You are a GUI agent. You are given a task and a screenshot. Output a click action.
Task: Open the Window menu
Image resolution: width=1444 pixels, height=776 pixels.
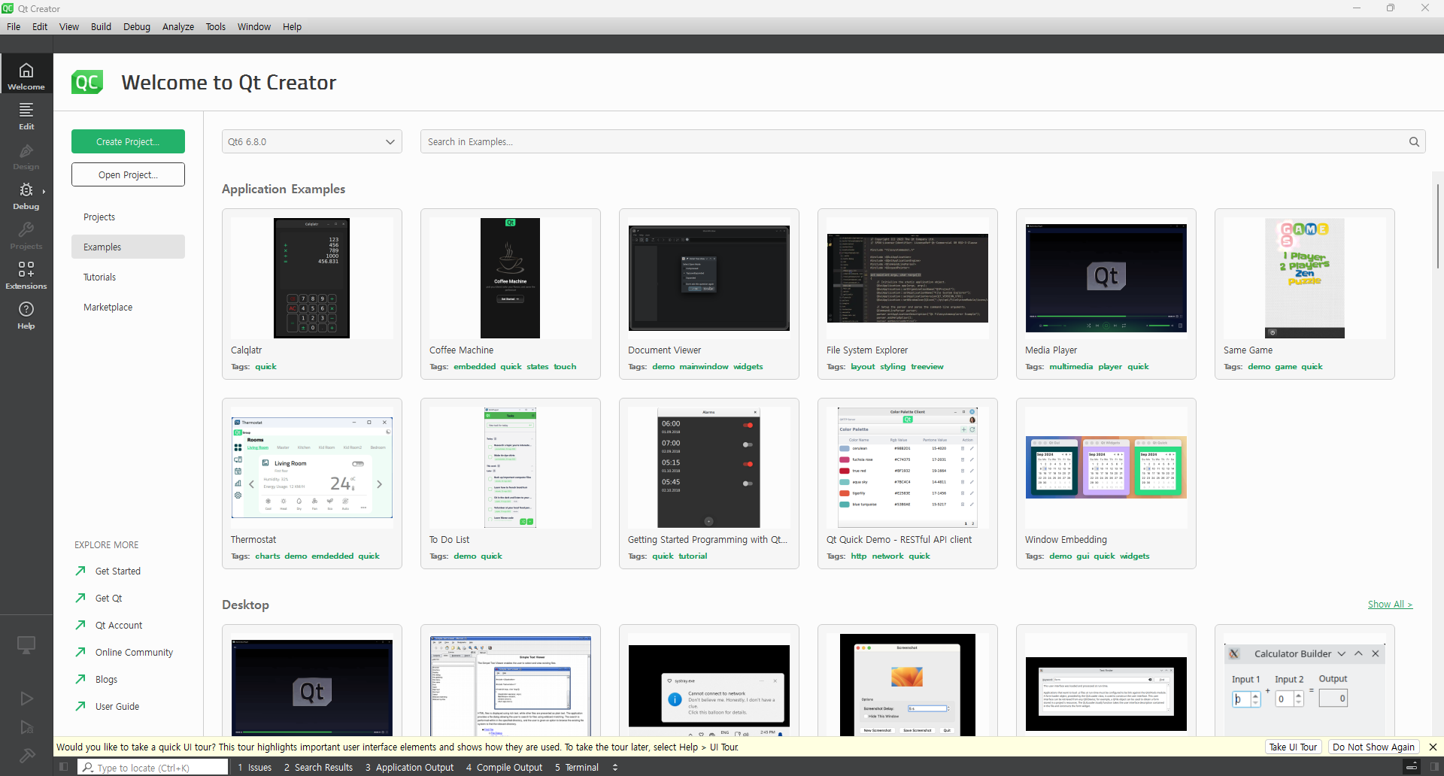click(x=254, y=26)
